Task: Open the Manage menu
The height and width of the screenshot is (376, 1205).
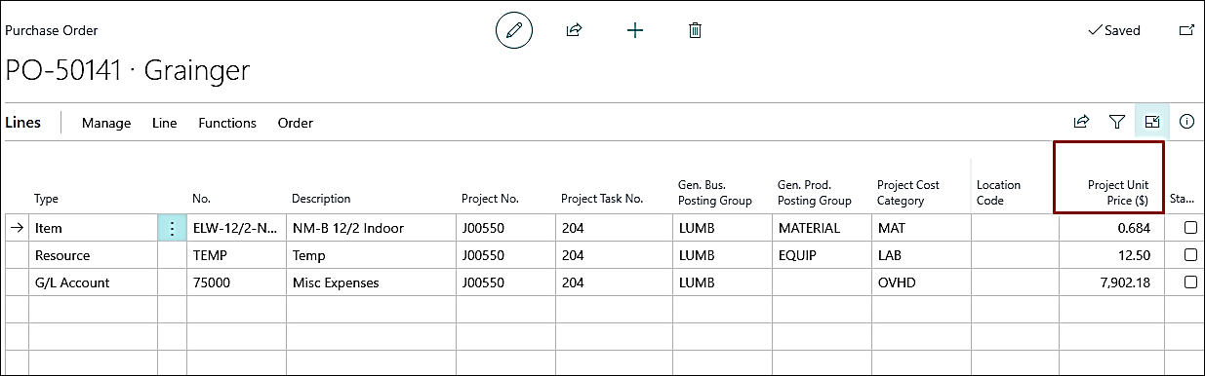Action: (x=106, y=123)
